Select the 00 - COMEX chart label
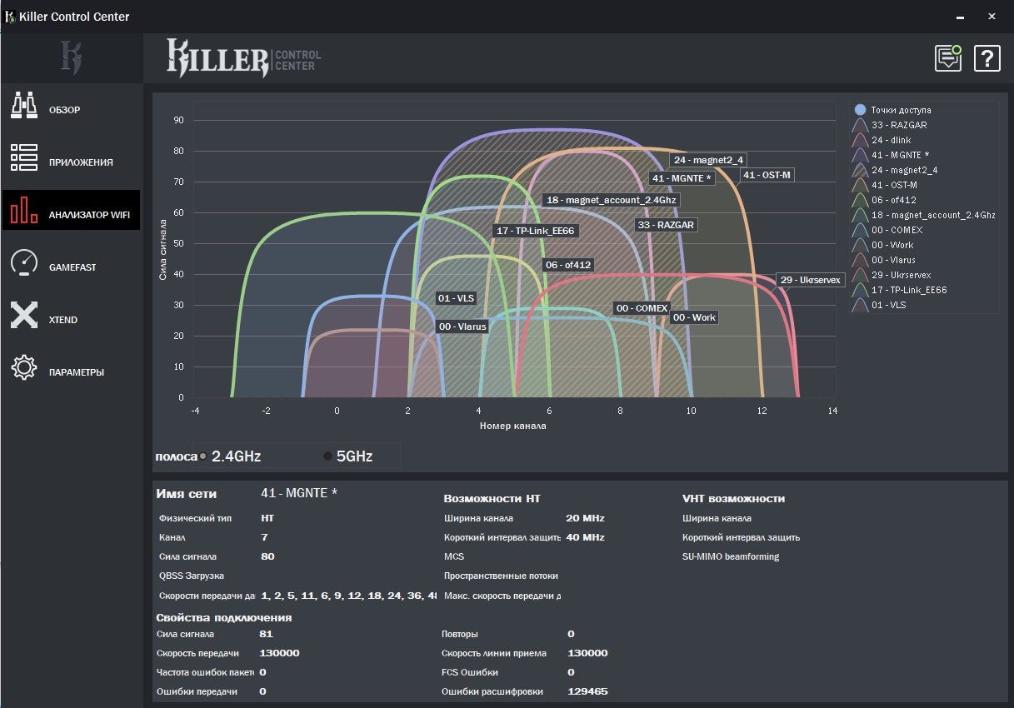Viewport: 1014px width, 708px height. click(x=641, y=308)
